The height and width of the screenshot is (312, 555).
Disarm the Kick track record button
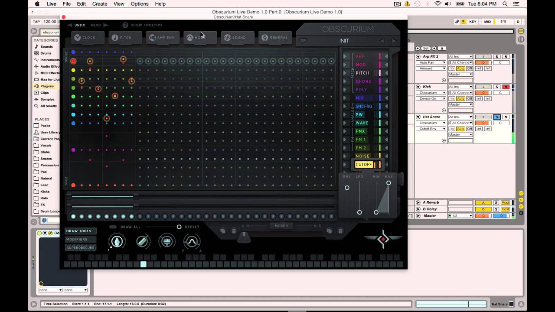[x=506, y=87]
